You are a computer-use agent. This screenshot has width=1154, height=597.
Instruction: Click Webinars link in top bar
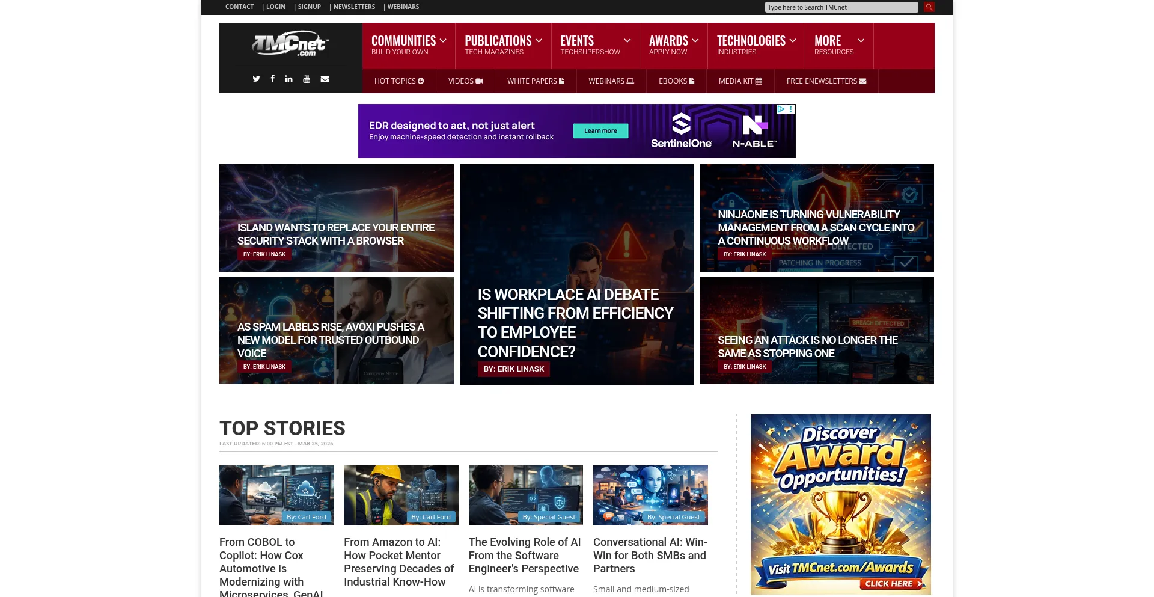coord(403,7)
